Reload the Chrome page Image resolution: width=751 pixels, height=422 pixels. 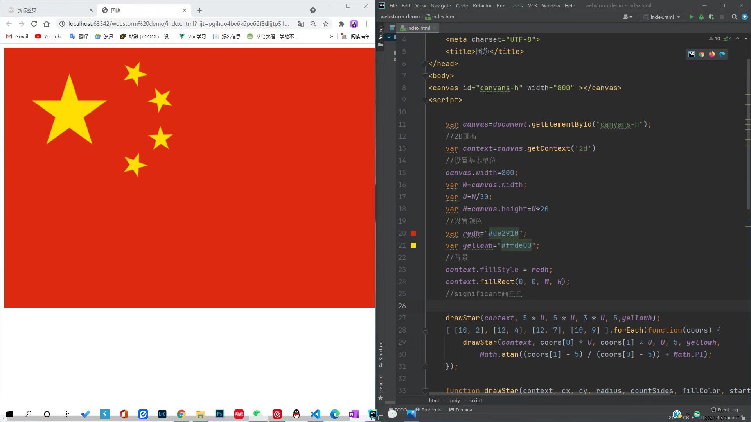click(x=34, y=24)
